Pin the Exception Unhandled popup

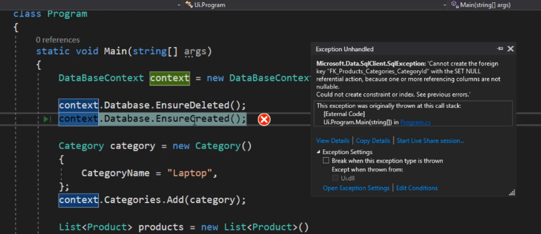pos(499,49)
